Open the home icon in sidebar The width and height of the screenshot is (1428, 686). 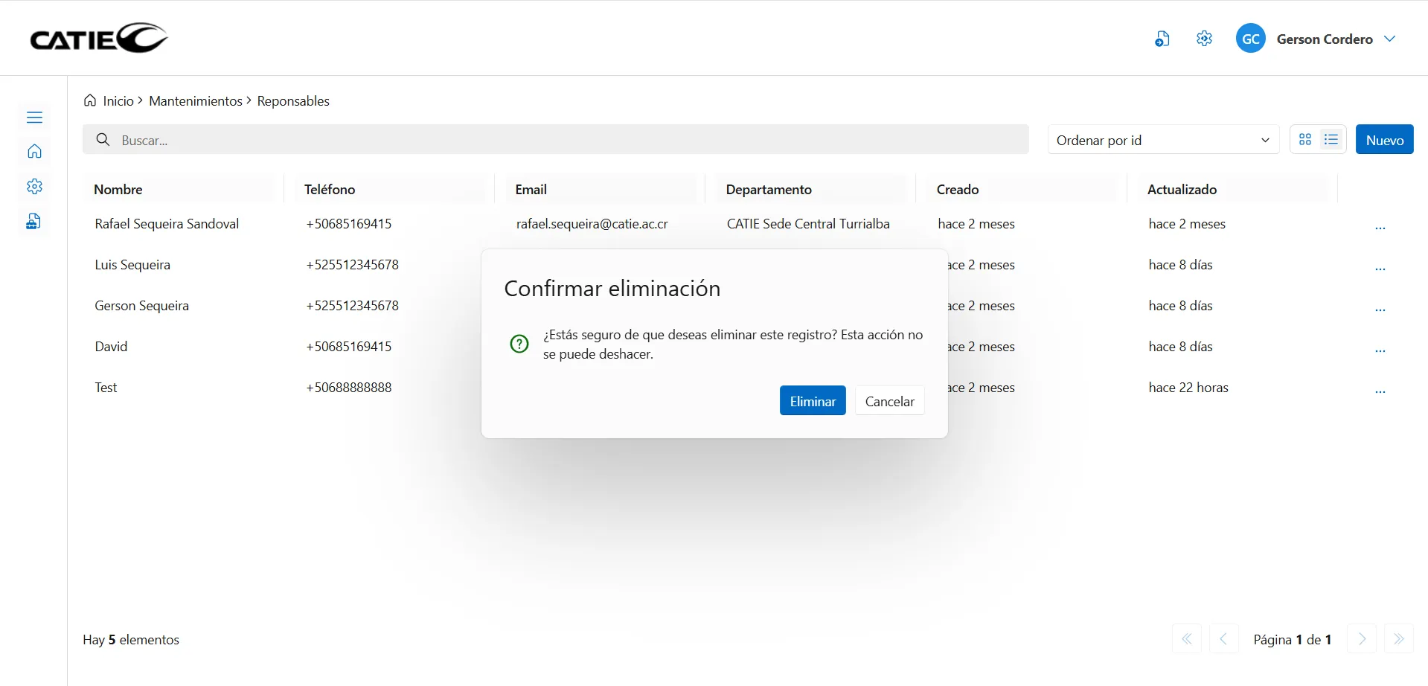coord(34,152)
